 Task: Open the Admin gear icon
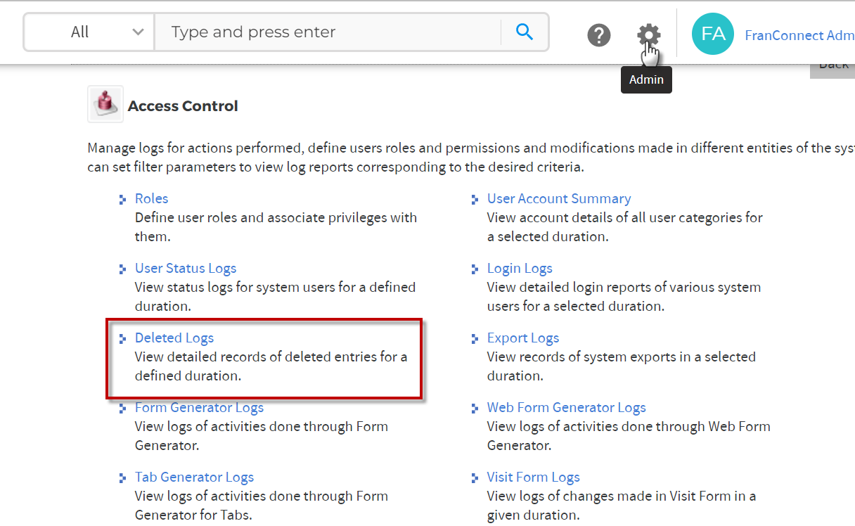(648, 34)
